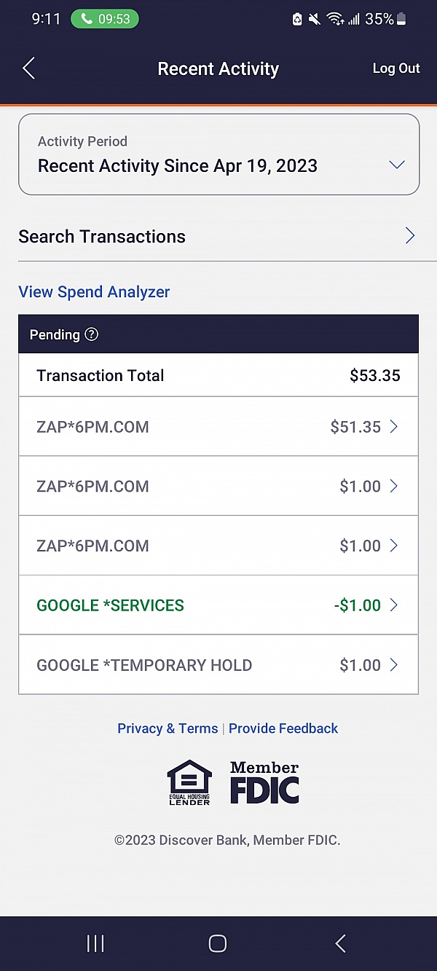437x971 pixels.
Task: Tap the Provide Feedback link
Action: [x=283, y=728]
